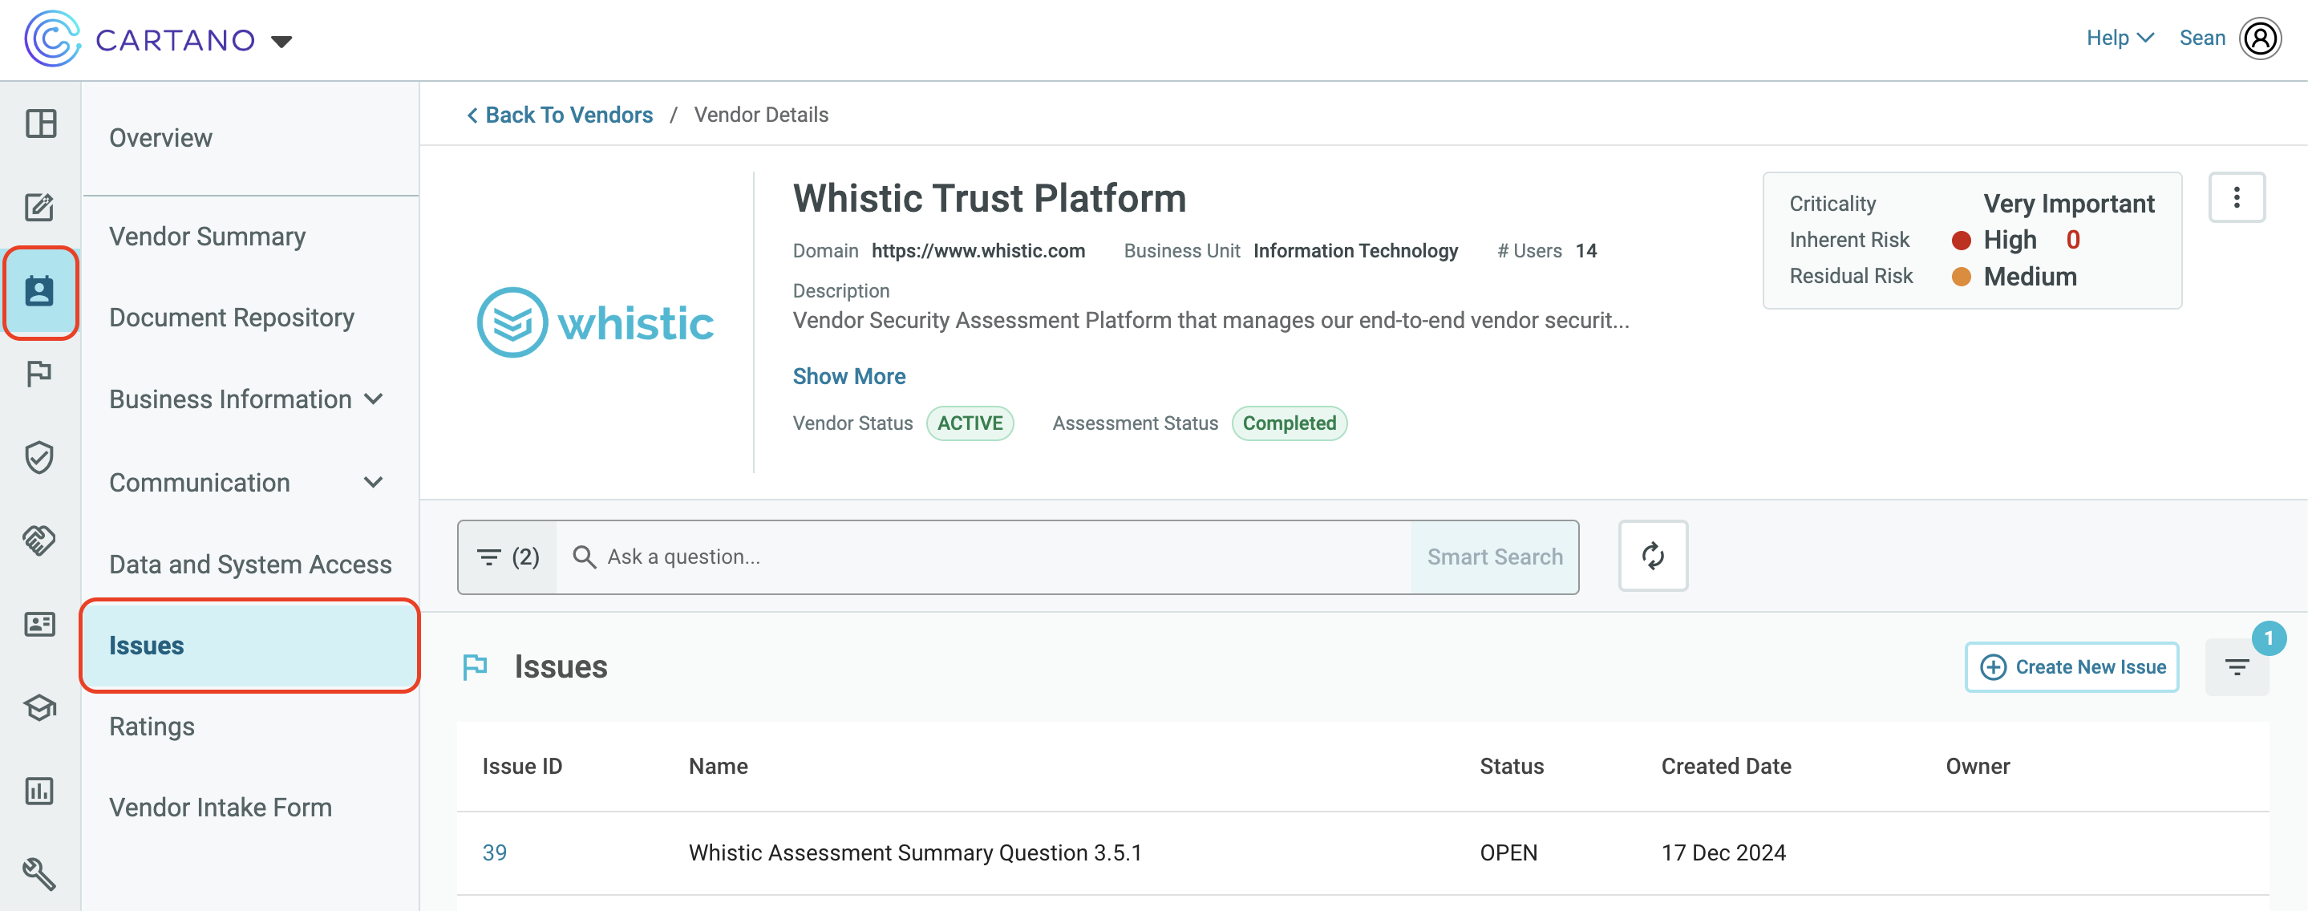The height and width of the screenshot is (911, 2308).
Task: Click the refresh icon button
Action: click(1652, 557)
